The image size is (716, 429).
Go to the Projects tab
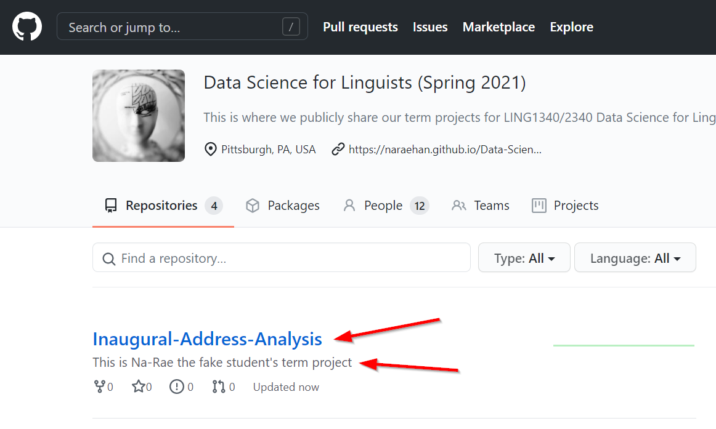click(565, 206)
